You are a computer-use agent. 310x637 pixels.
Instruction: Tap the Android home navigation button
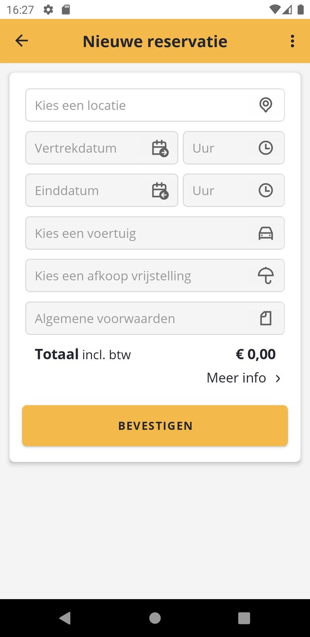155,618
